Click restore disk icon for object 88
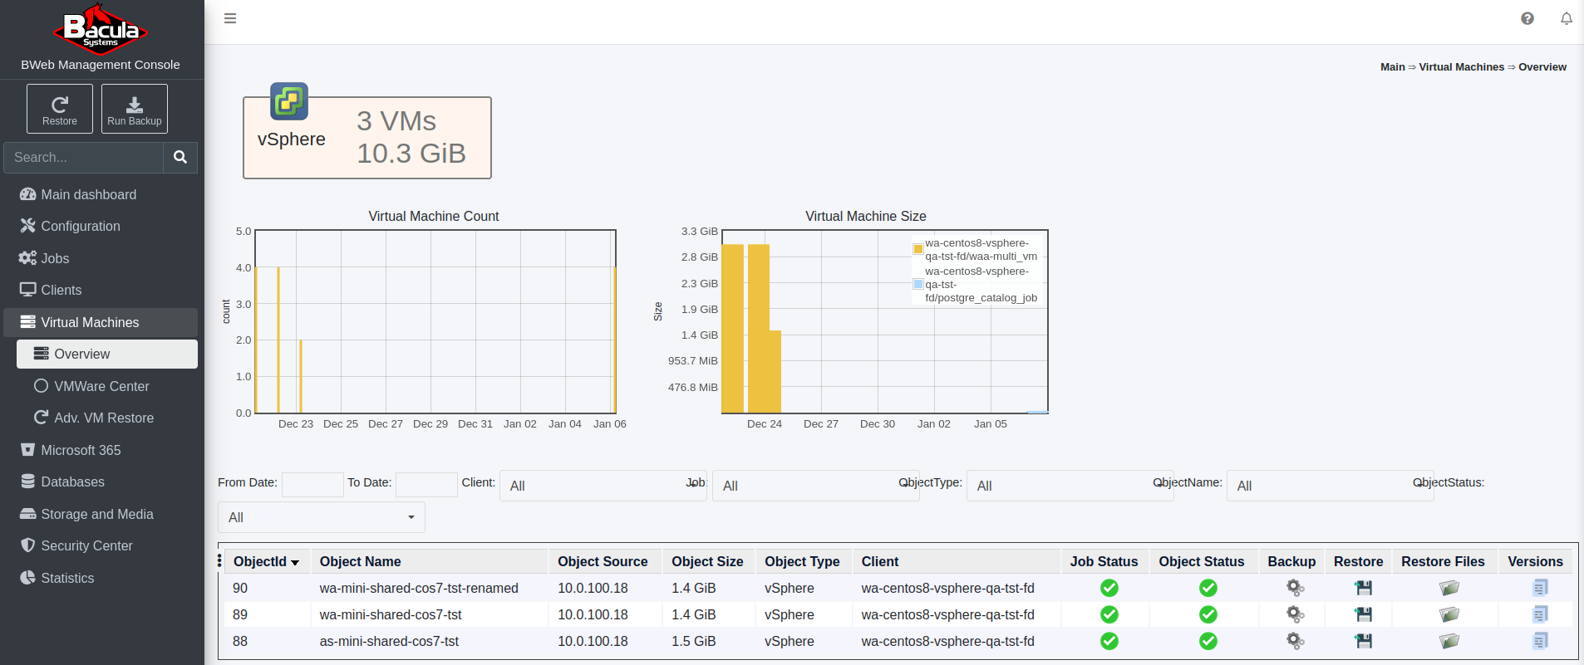 coord(1363,641)
